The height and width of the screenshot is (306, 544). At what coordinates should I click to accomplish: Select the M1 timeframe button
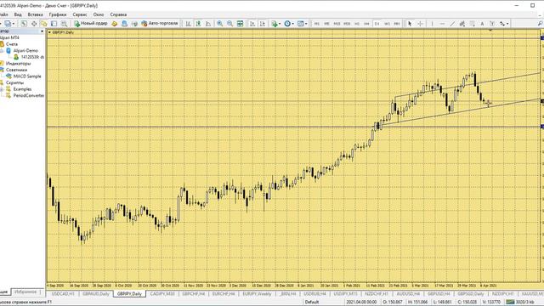317,24
